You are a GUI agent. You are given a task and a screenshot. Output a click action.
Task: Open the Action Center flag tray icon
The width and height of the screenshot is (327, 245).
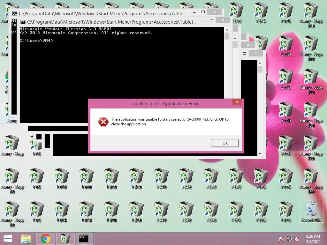pos(282,239)
